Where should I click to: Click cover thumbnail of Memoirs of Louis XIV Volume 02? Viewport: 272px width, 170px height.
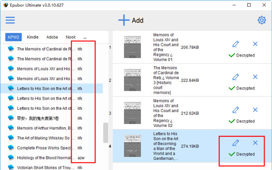133,113
